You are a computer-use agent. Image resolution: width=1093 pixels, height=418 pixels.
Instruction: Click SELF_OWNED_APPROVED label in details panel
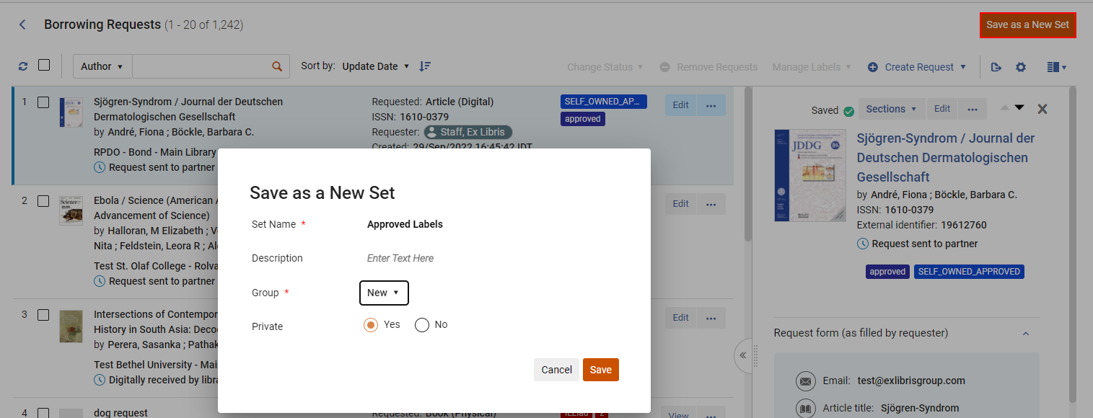click(969, 272)
